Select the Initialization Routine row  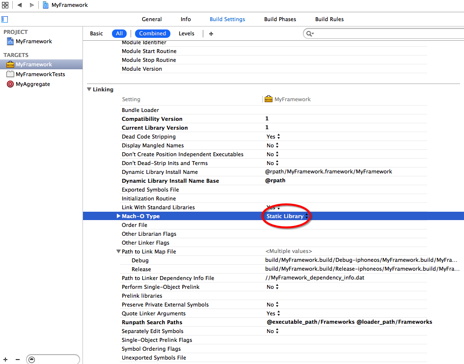(274, 198)
